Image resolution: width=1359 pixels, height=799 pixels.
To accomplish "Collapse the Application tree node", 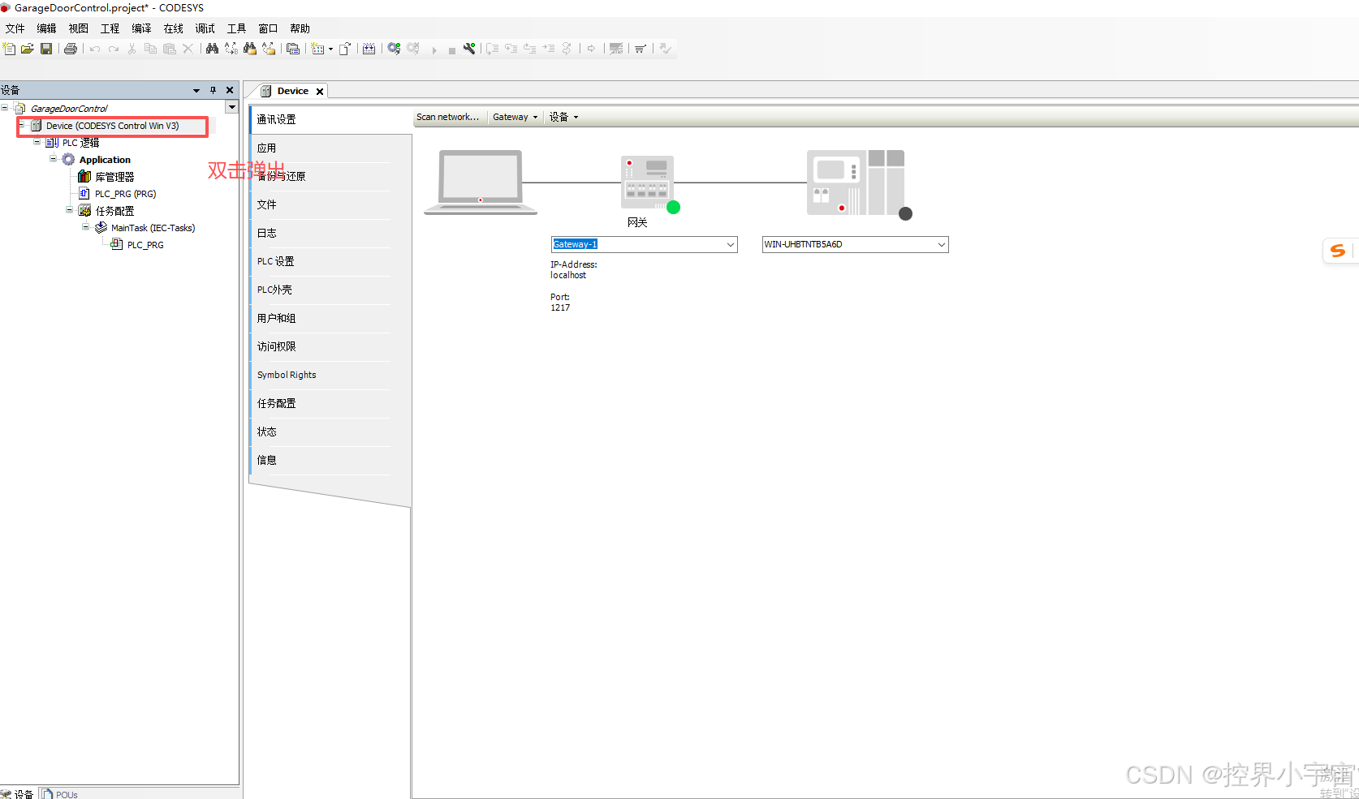I will [x=53, y=159].
